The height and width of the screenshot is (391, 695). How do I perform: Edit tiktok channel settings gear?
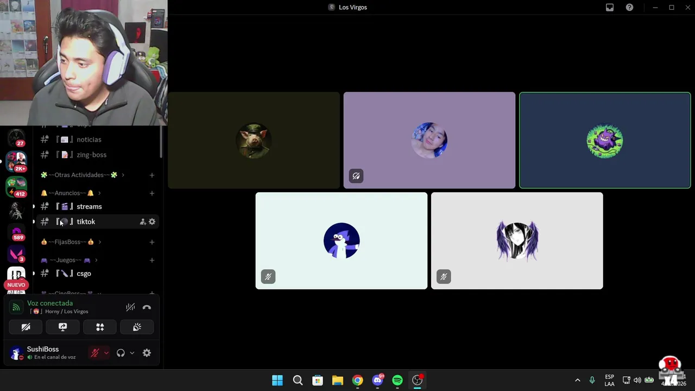[152, 222]
